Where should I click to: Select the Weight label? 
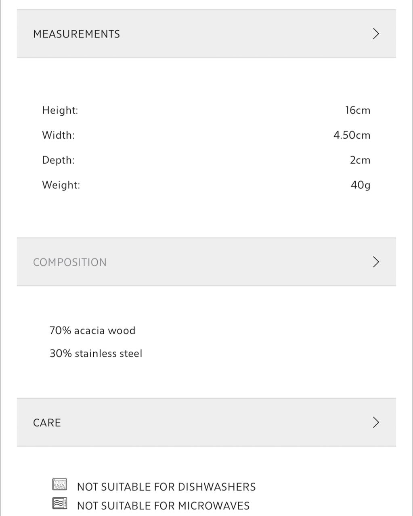tap(61, 185)
